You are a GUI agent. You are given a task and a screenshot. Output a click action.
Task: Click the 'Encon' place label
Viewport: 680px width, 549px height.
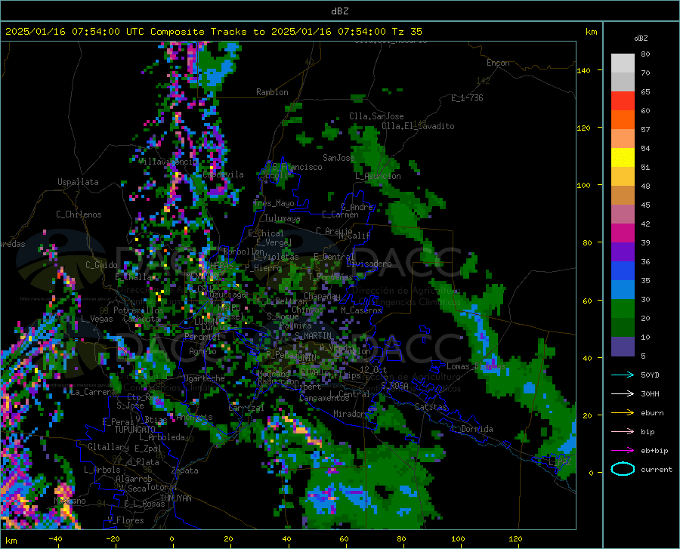(498, 63)
